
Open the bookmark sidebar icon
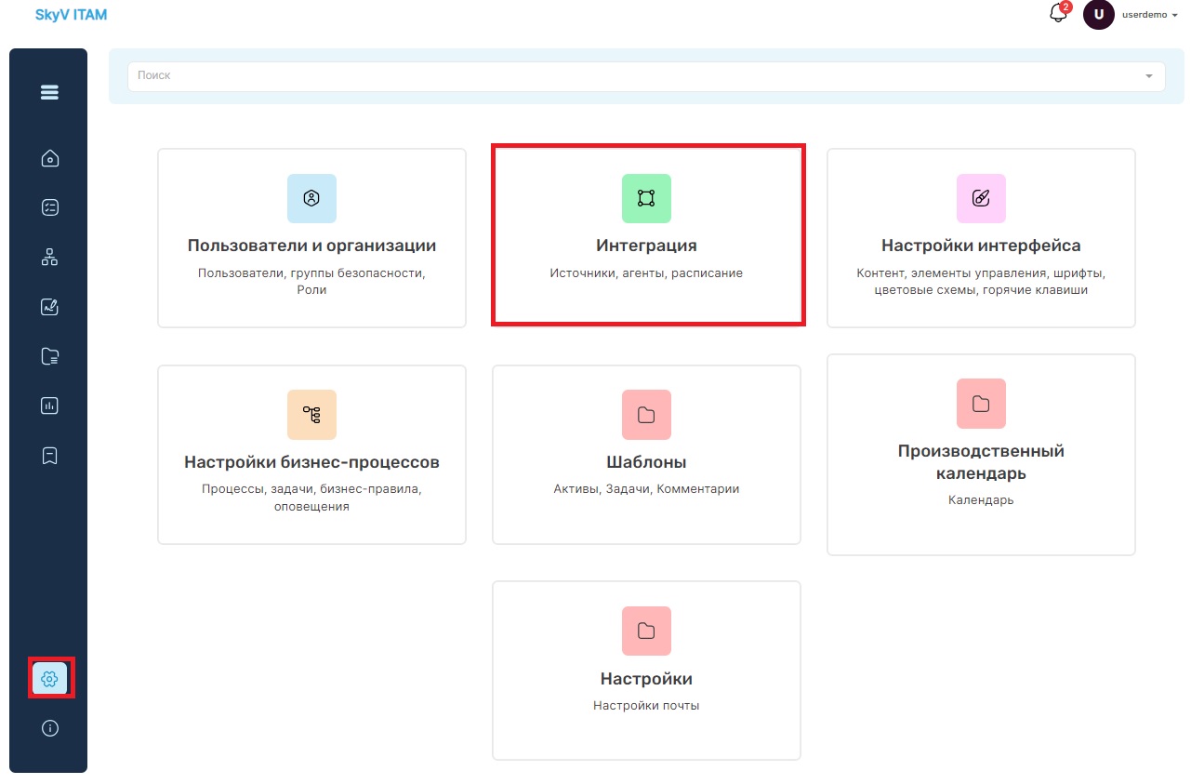50,455
